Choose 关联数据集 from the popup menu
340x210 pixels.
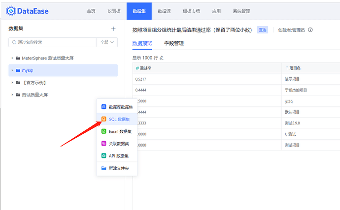point(117,144)
